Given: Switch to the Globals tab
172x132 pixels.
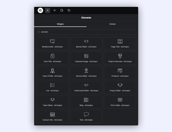Looking at the screenshot, I should [112, 24].
